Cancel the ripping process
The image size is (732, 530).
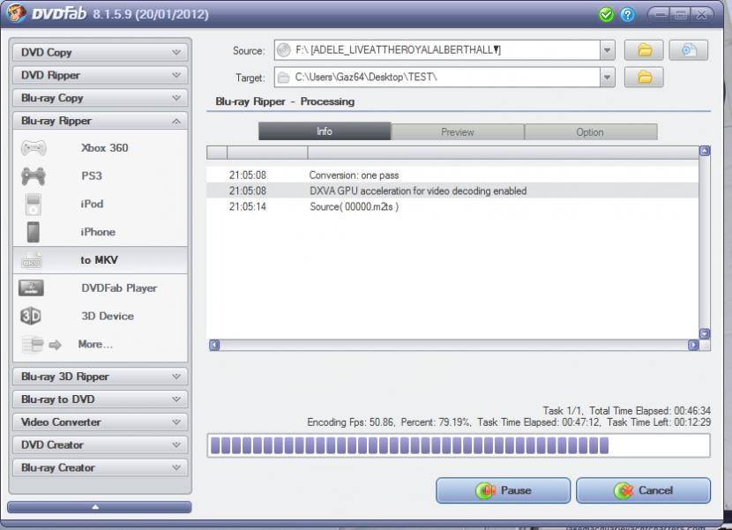point(643,490)
